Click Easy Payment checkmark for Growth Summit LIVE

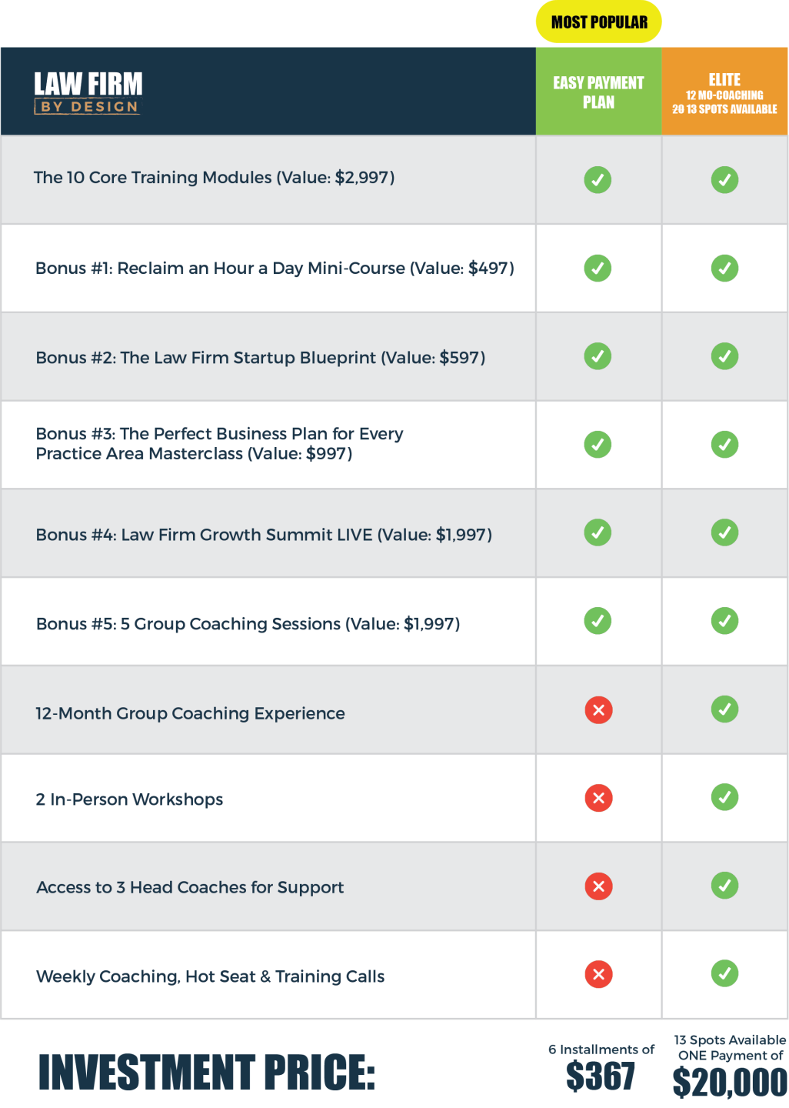(598, 532)
